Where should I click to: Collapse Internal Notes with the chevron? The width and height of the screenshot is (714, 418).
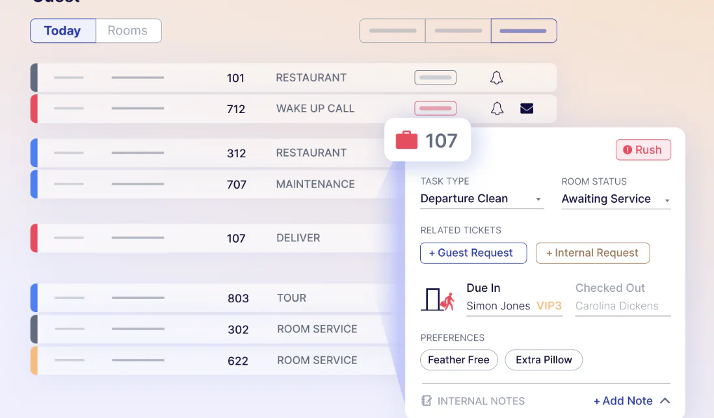pyautogui.click(x=665, y=400)
